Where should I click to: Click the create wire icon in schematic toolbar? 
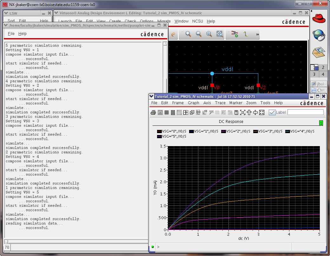245,34
